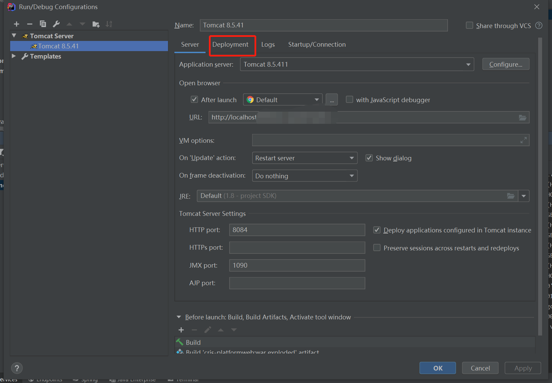Move configuration down with down arrow
Viewport: 552px width, 383px height.
pos(82,24)
